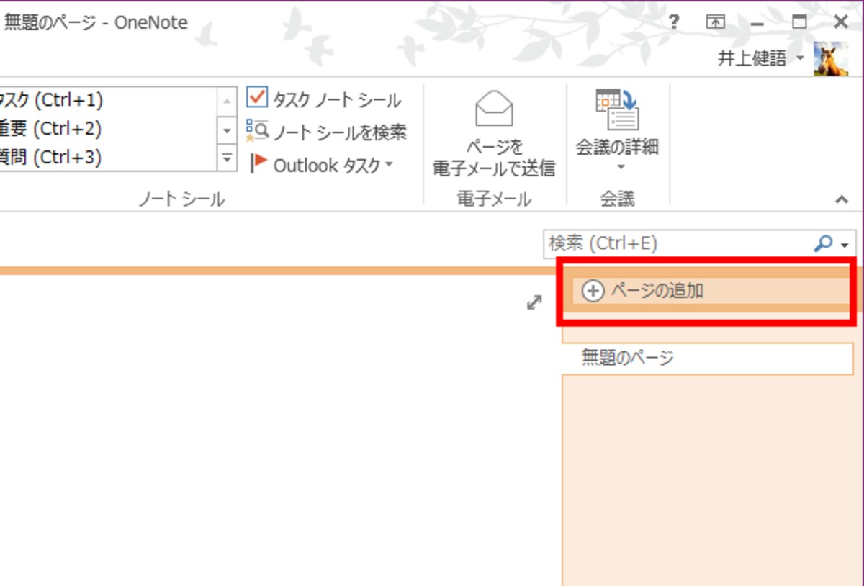This screenshot has height=586, width=864.
Task: Open Outlook タスク flag dropdown
Action: click(322, 165)
